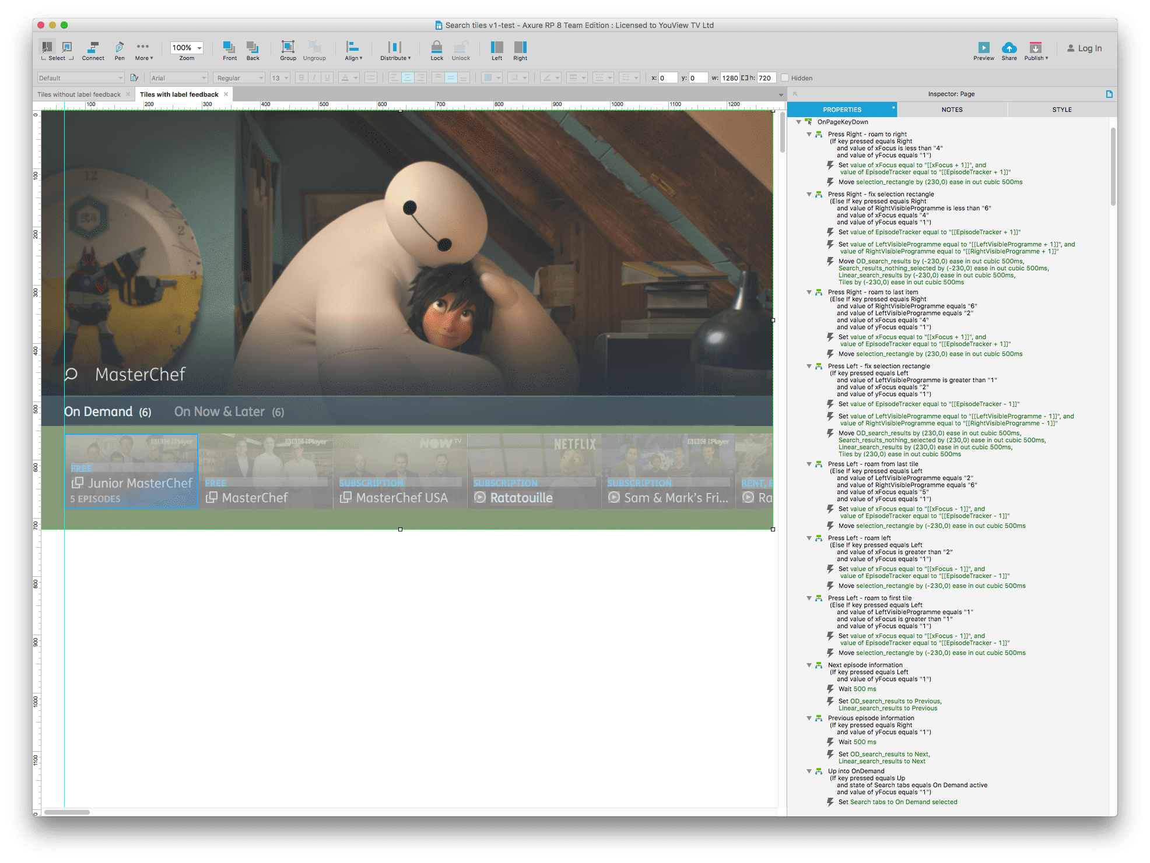This screenshot has height=863, width=1150.
Task: Launch Preview of the prototype
Action: click(983, 51)
